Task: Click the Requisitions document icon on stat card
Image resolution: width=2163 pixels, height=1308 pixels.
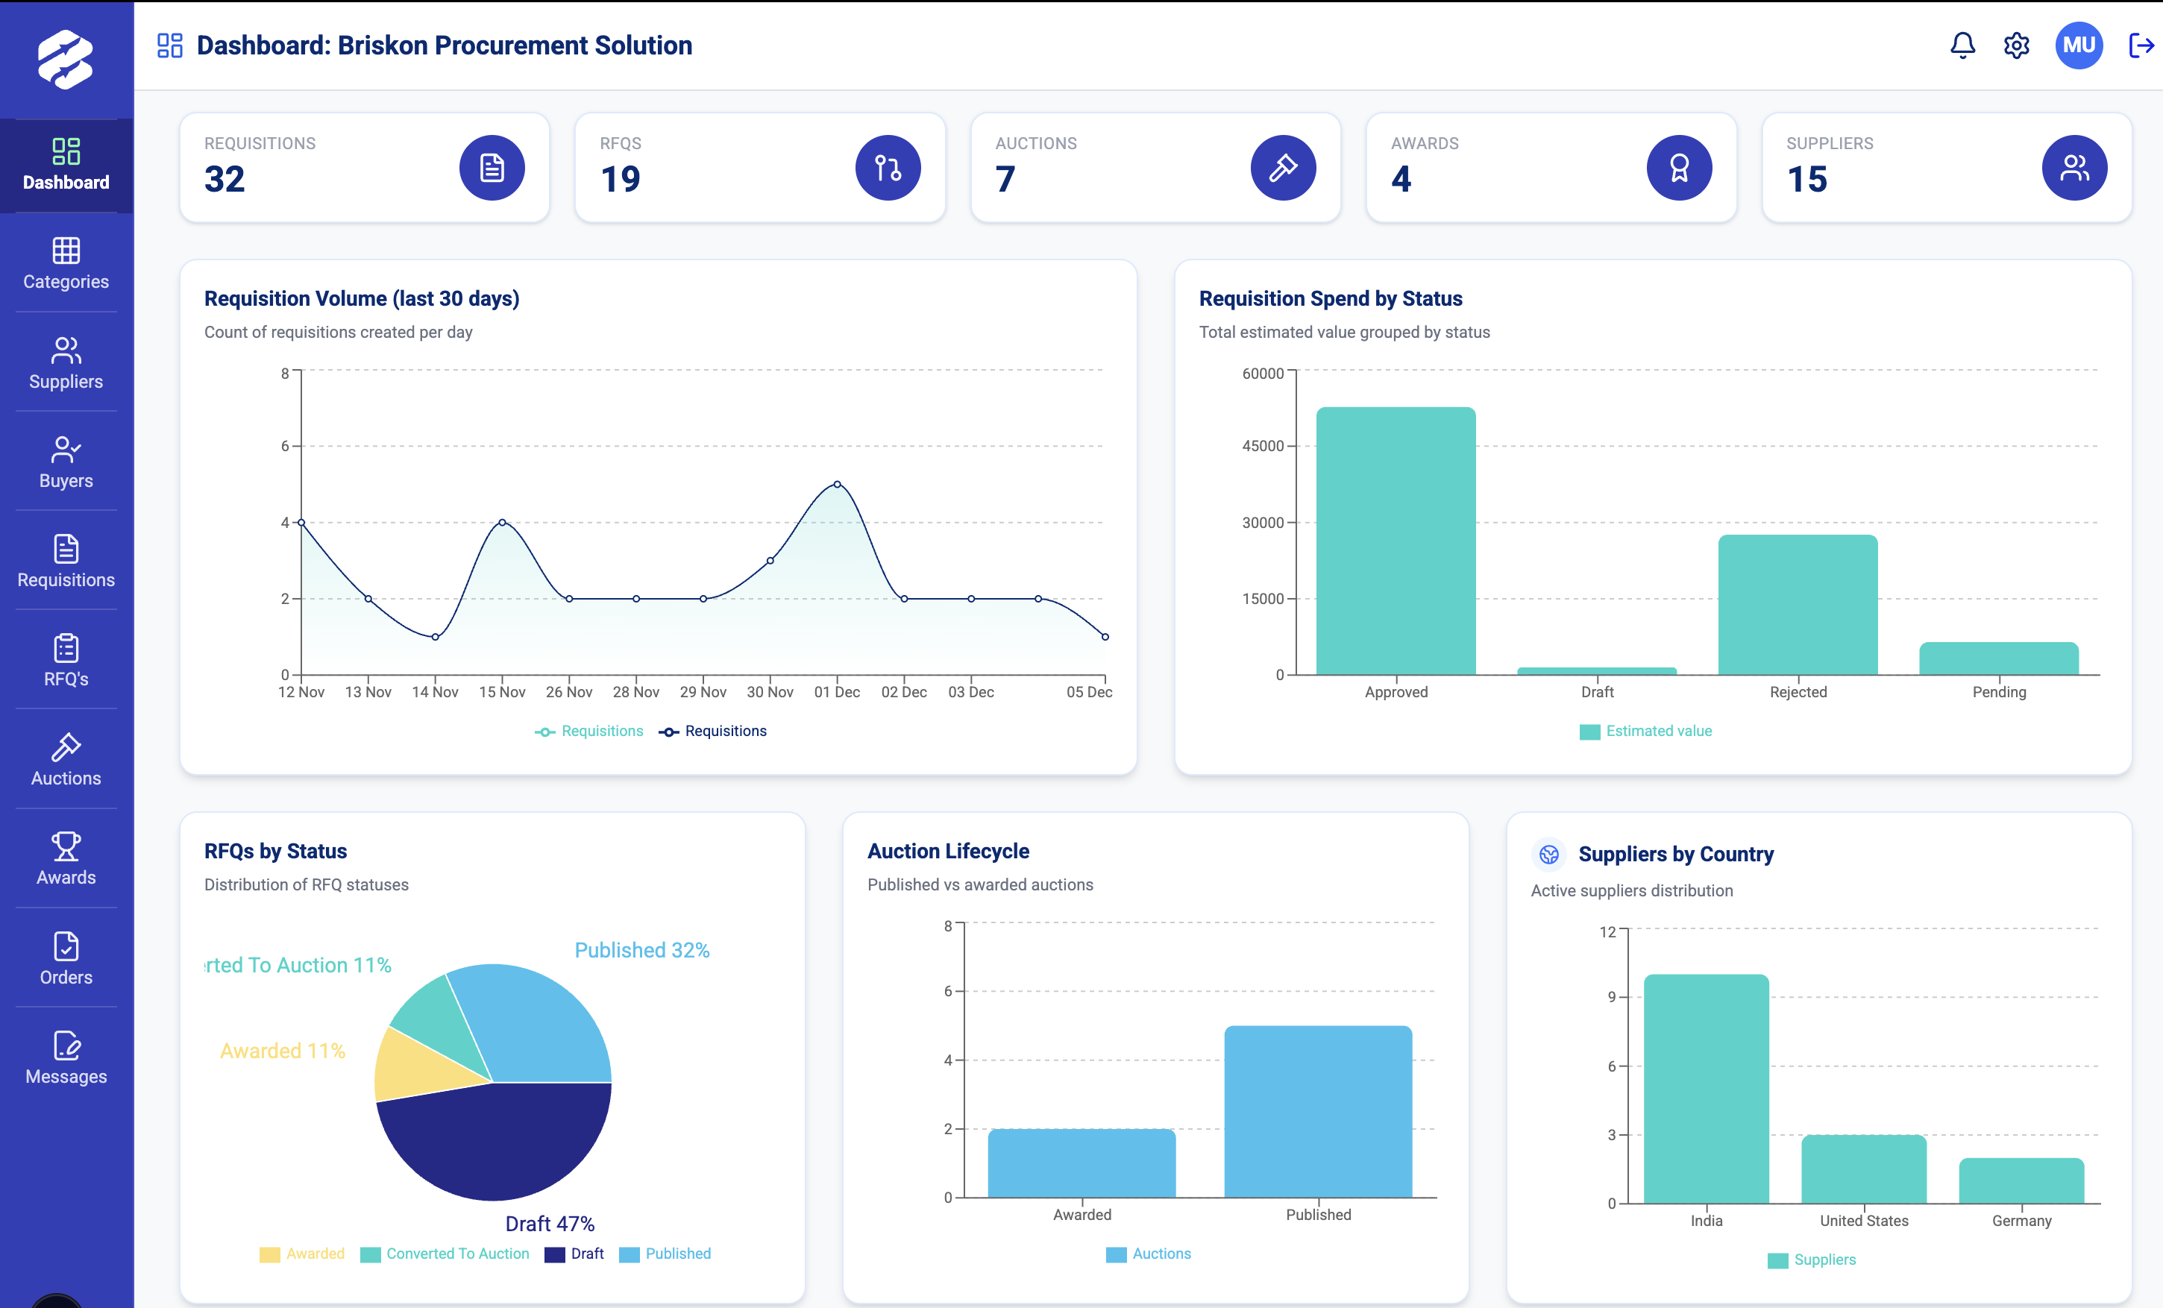Action: [x=492, y=168]
